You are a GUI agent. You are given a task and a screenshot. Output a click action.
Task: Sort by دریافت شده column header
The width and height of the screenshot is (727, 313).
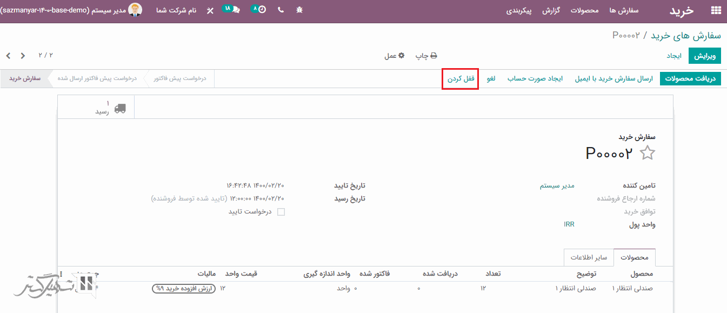[439, 274]
